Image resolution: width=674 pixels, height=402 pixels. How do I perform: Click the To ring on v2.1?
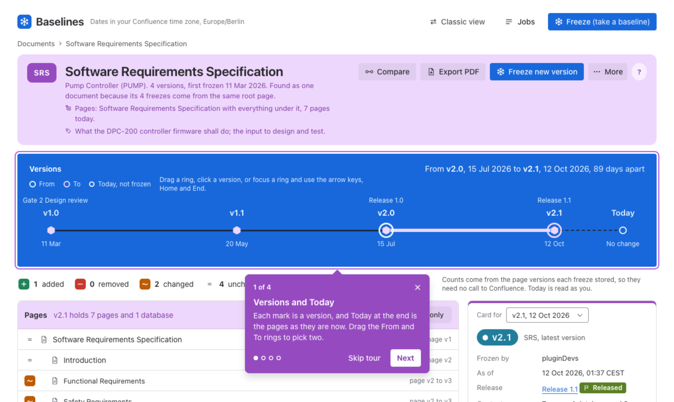tap(554, 230)
